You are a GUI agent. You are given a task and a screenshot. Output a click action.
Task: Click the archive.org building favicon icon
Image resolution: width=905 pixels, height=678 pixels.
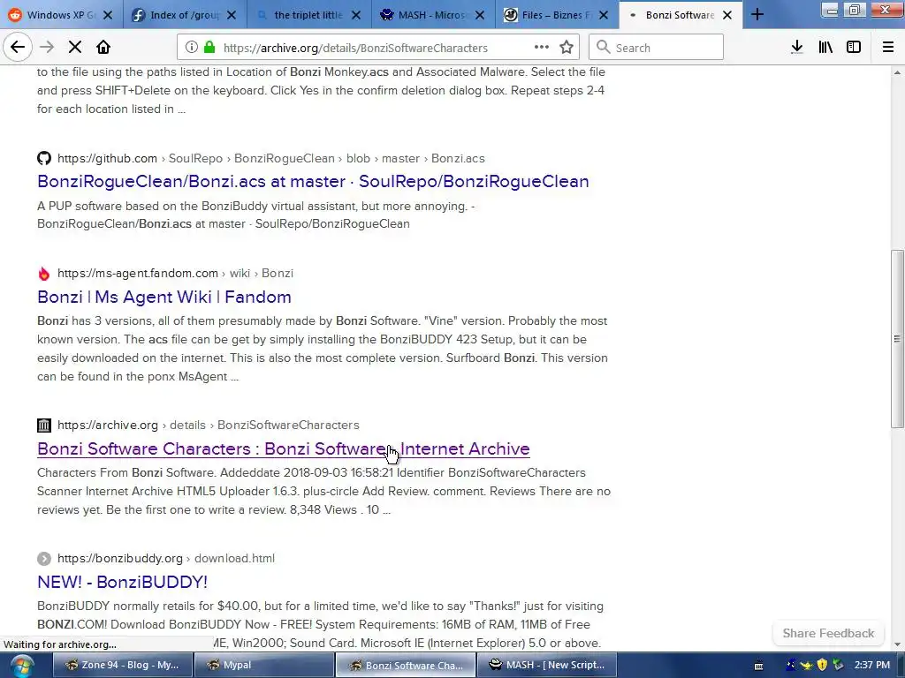[x=44, y=426]
